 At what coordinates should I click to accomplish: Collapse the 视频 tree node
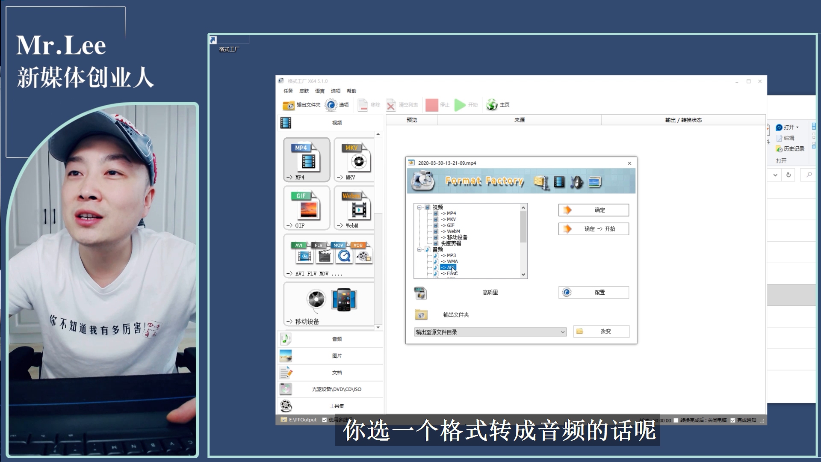point(419,207)
